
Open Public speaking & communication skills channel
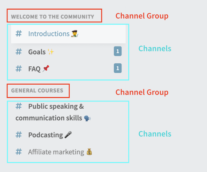68,112
